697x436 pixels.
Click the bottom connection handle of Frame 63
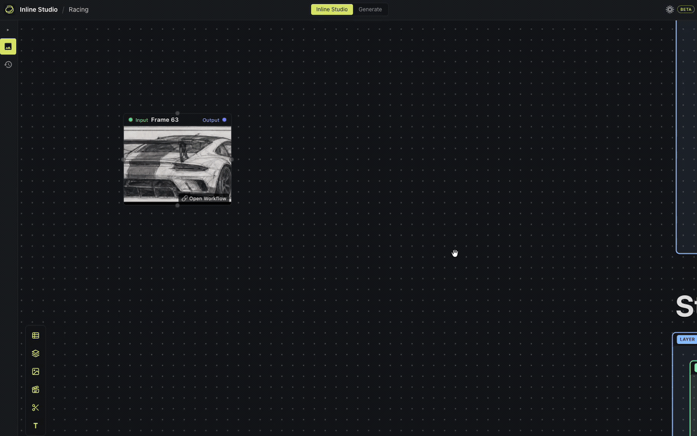point(178,205)
